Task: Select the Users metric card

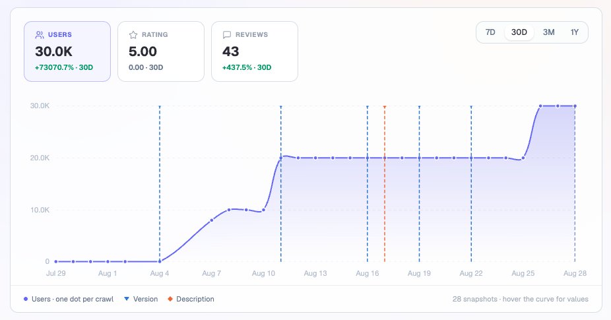Action: [x=67, y=51]
